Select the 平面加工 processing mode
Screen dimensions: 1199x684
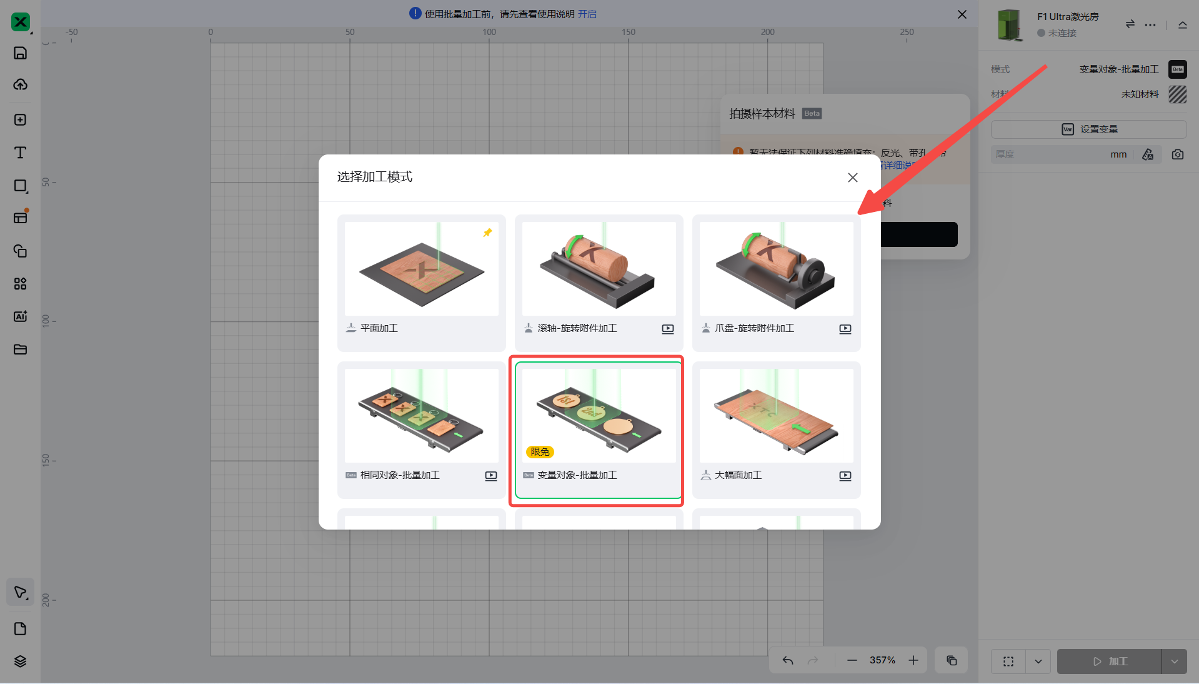pos(421,282)
